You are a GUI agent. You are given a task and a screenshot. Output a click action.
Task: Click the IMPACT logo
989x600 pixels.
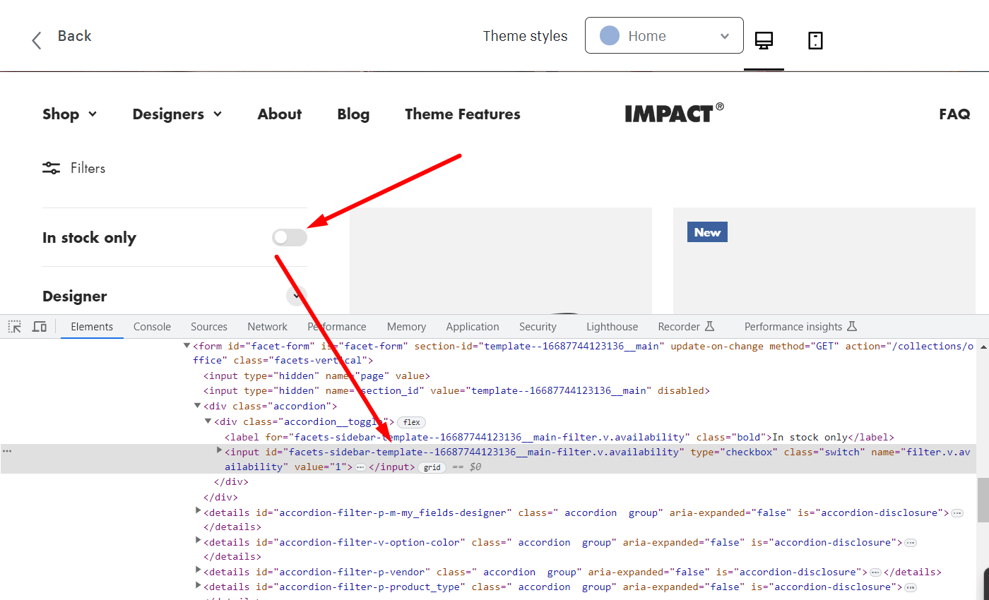click(x=674, y=113)
